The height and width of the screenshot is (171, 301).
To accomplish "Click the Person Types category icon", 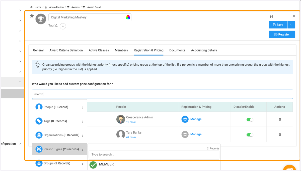I will pyautogui.click(x=39, y=149).
